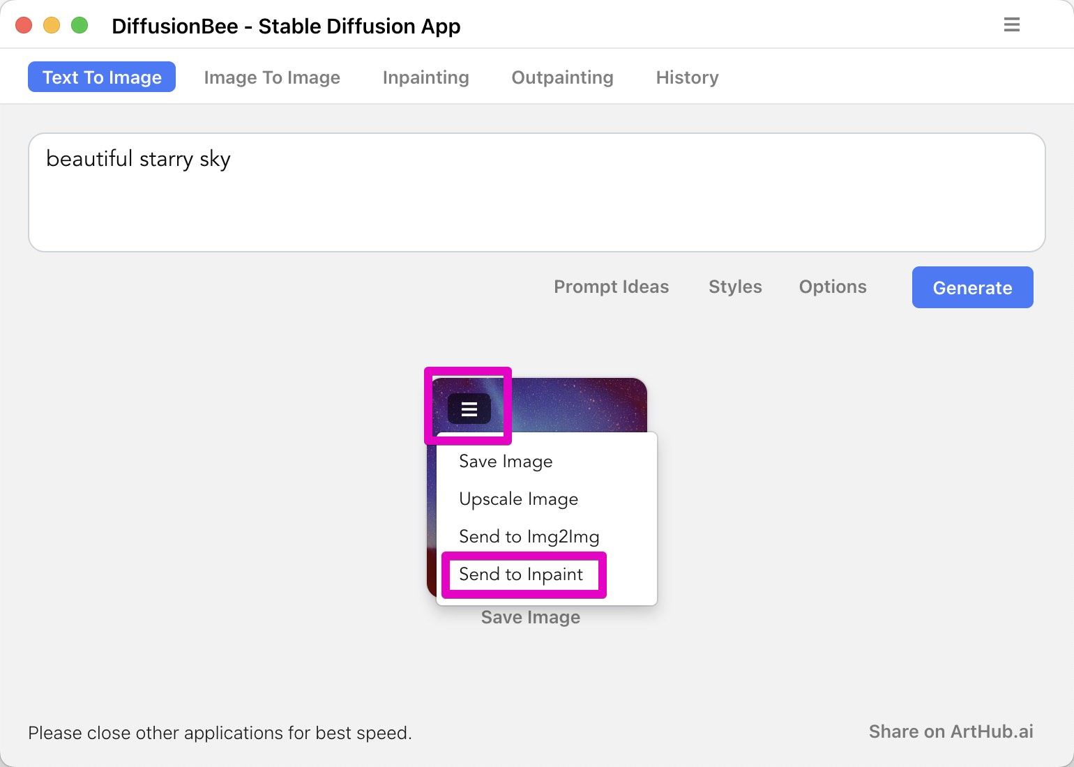Go to the Outpainting tab
1074x767 pixels.
point(562,77)
